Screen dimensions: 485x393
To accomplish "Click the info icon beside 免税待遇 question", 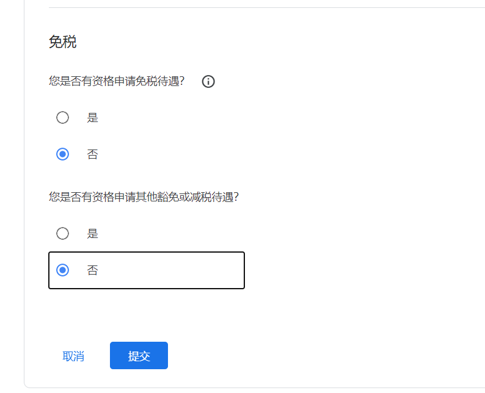I will click(x=208, y=81).
